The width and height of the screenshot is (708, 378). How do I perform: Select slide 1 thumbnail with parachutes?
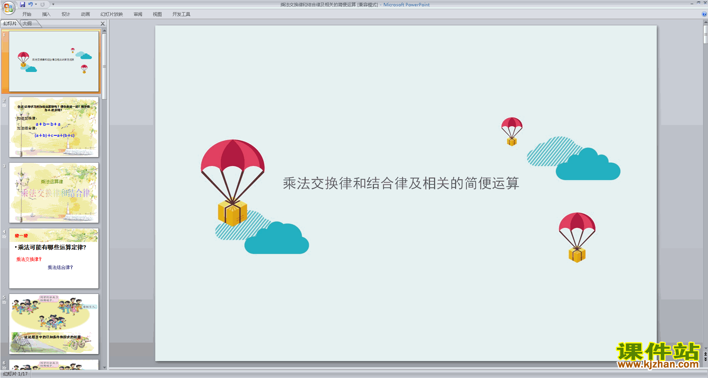54,61
